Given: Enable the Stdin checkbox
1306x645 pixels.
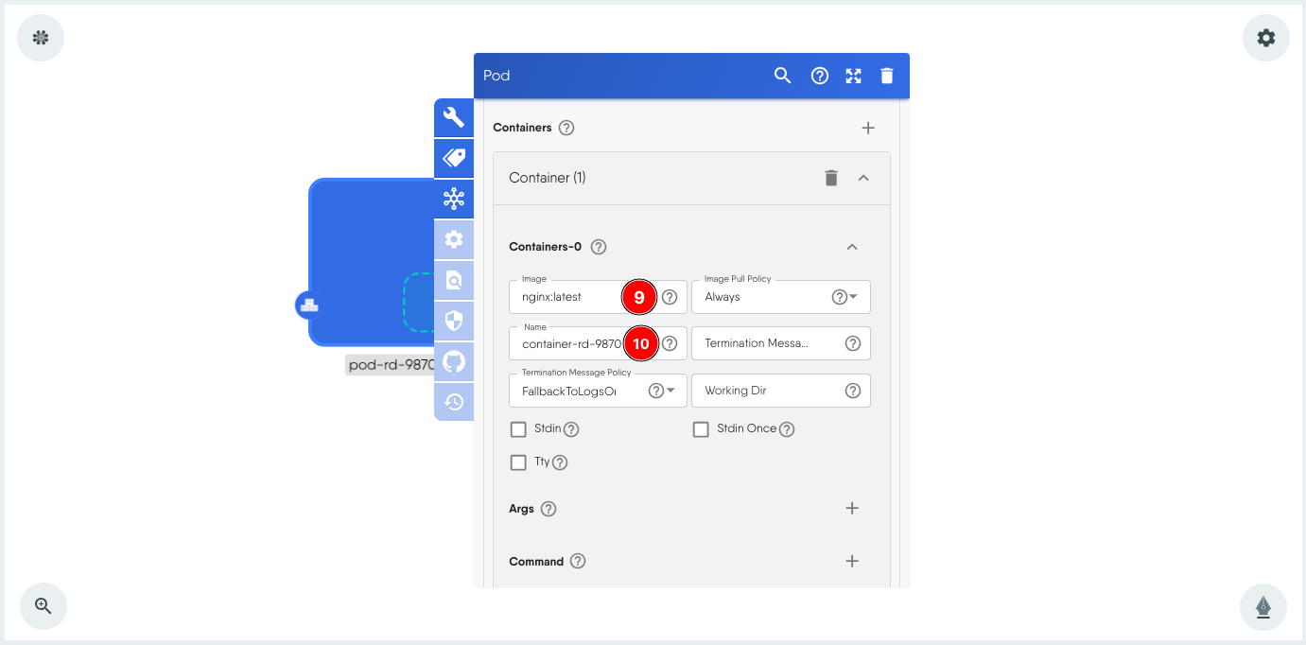Looking at the screenshot, I should point(518,429).
